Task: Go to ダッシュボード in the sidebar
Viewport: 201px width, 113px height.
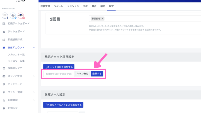Action: pyautogui.click(x=16, y=32)
